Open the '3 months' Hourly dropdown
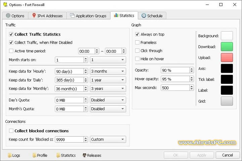 click(108, 71)
